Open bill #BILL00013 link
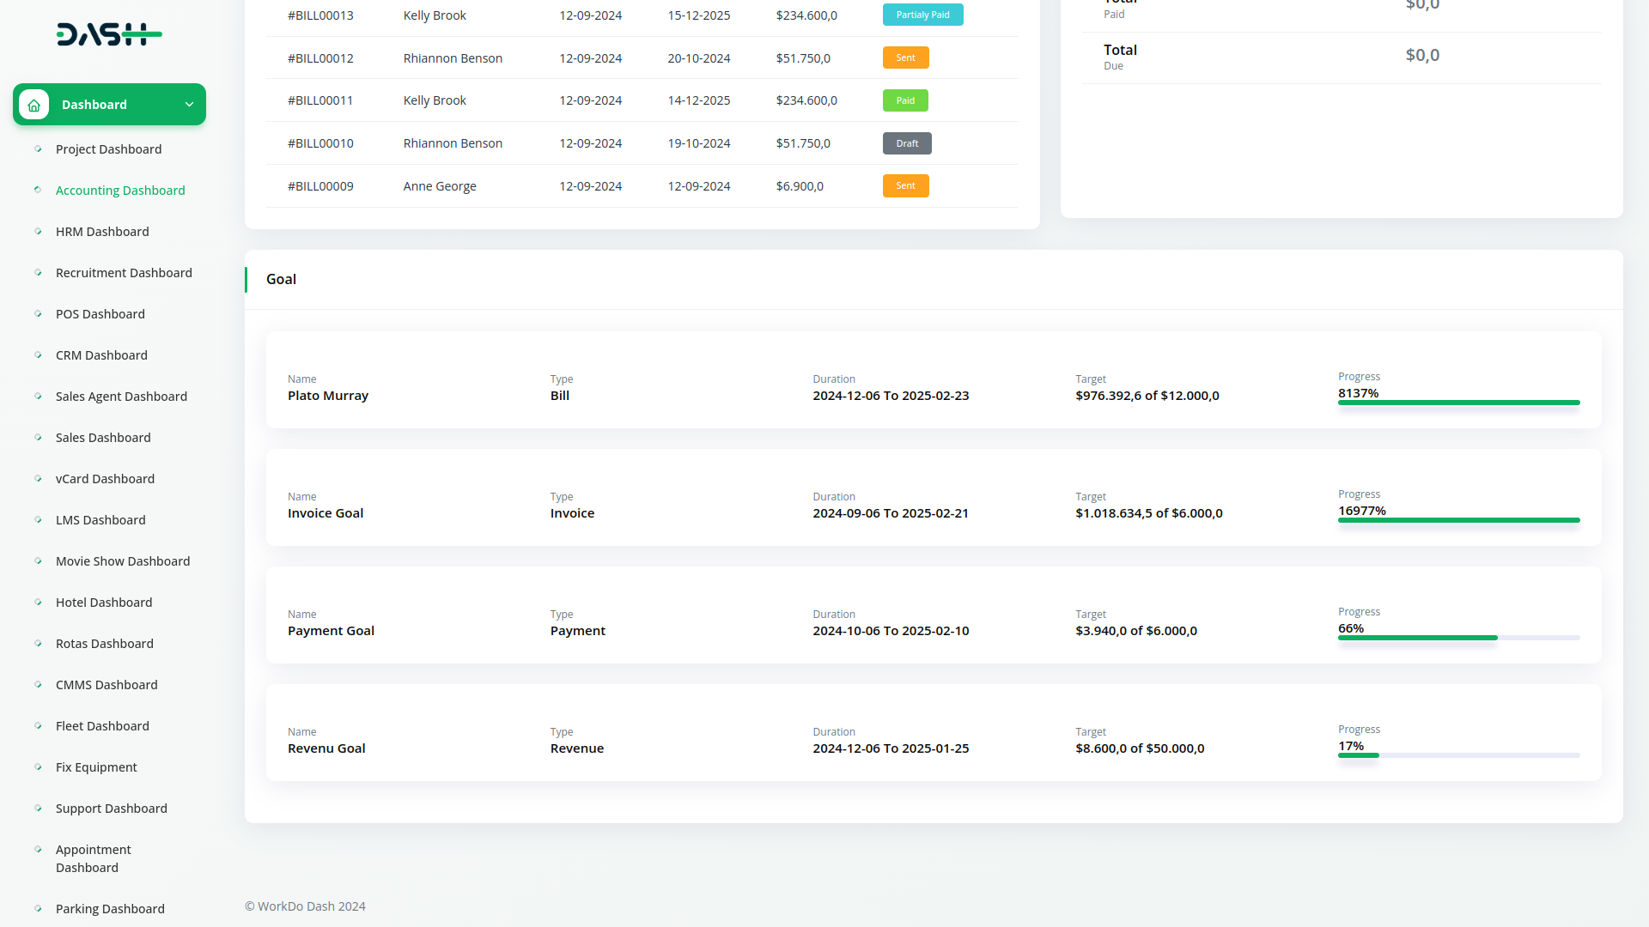The image size is (1649, 927). coord(320,15)
